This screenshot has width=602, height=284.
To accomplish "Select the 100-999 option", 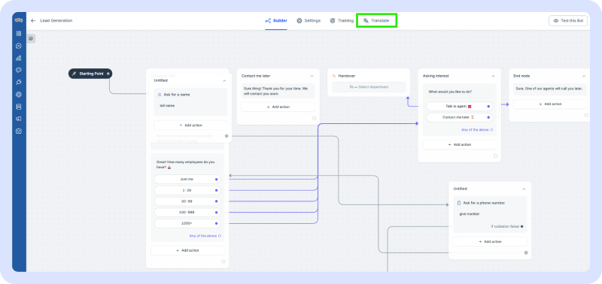I will (187, 213).
